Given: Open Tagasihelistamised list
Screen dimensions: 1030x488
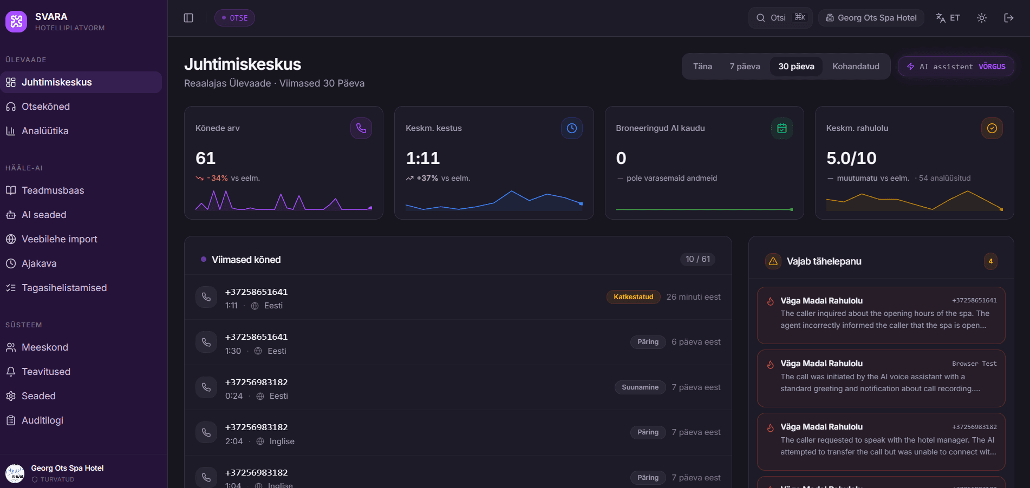Looking at the screenshot, I should [x=81, y=288].
